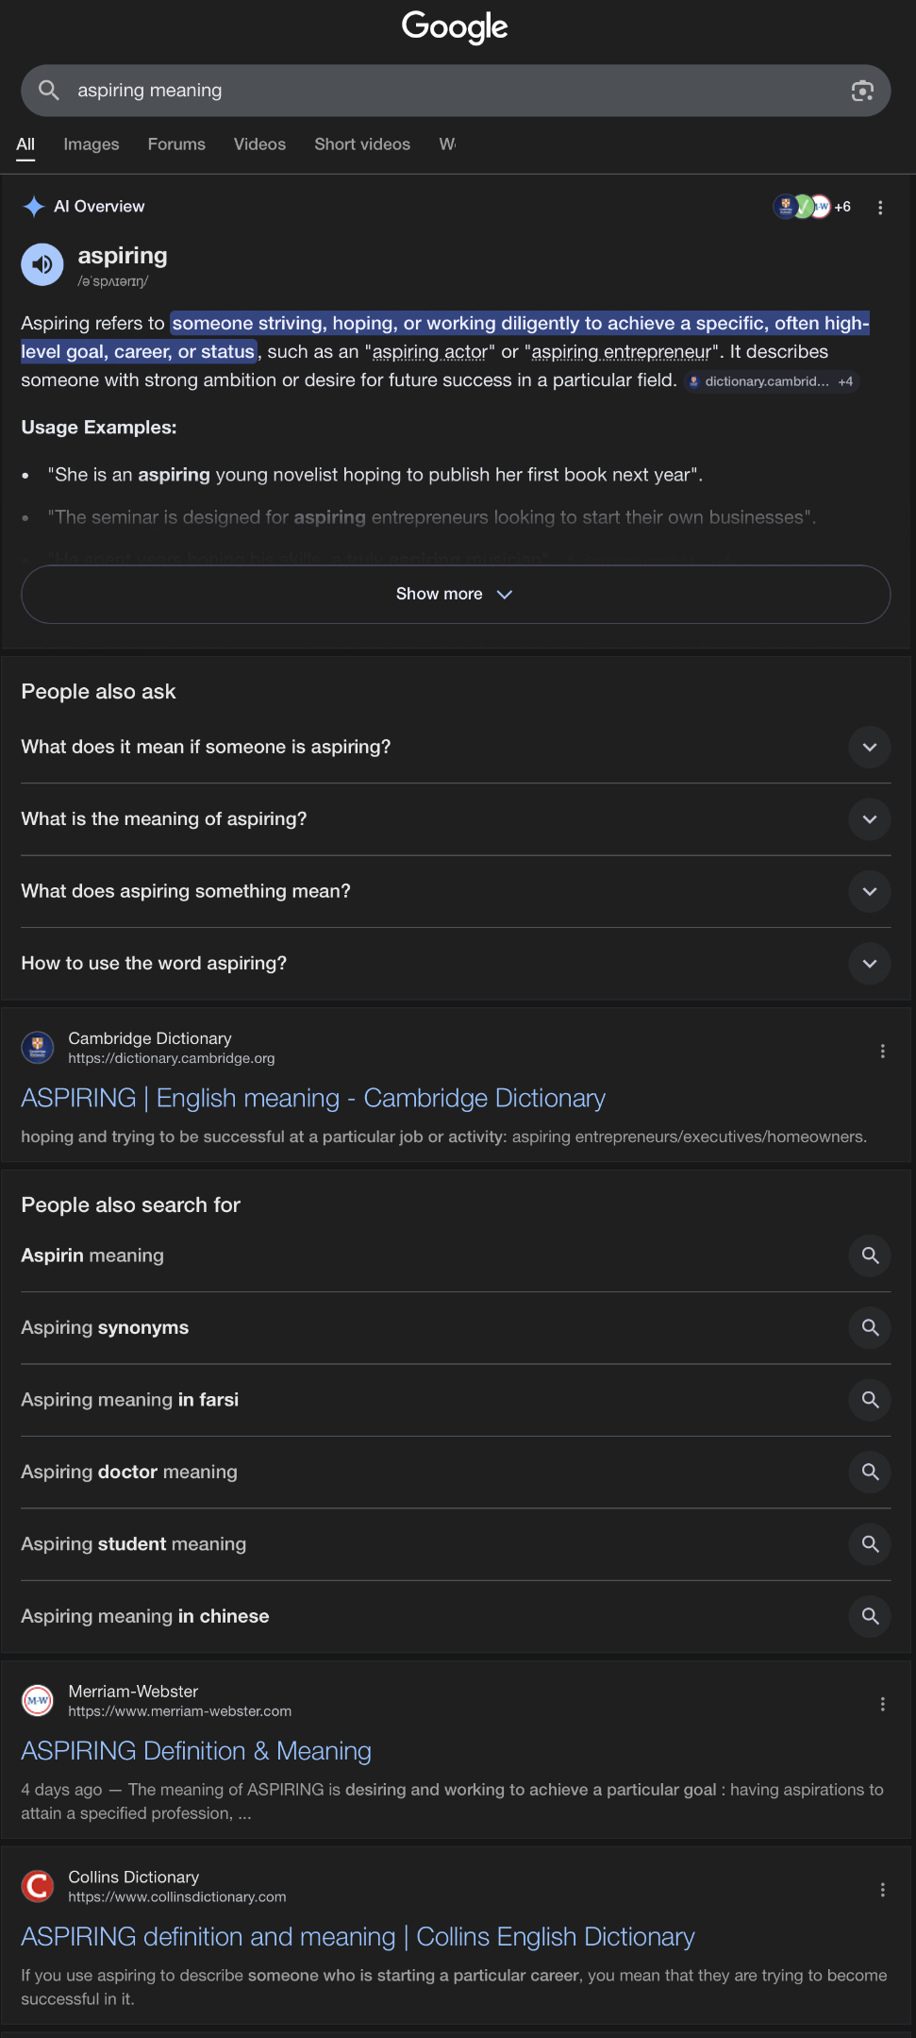
Task: Click the AI Overview source favicons cluster
Action: point(809,207)
